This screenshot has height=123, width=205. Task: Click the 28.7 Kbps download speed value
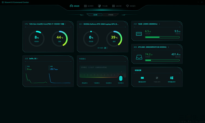point(54,69)
